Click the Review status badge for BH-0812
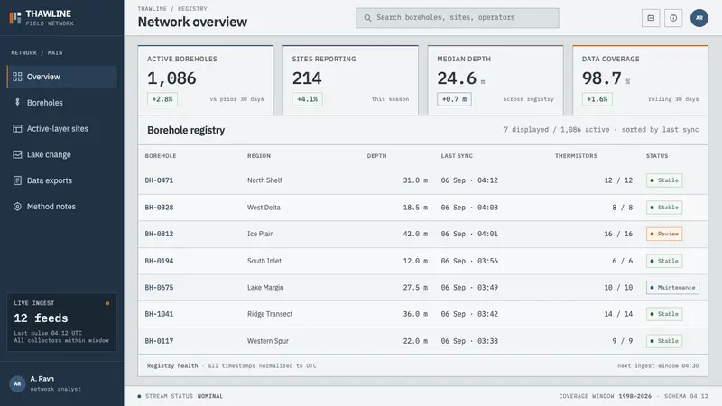 coord(664,234)
